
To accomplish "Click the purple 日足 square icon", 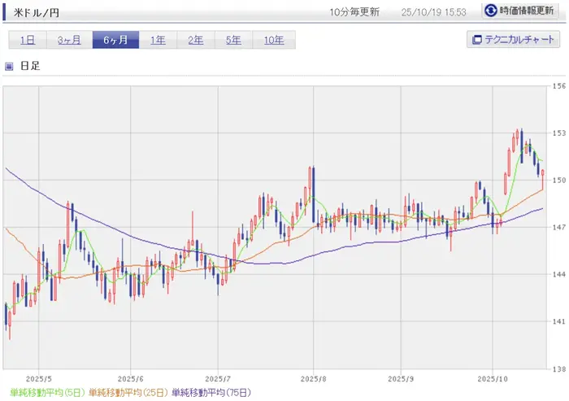I will tap(10, 67).
